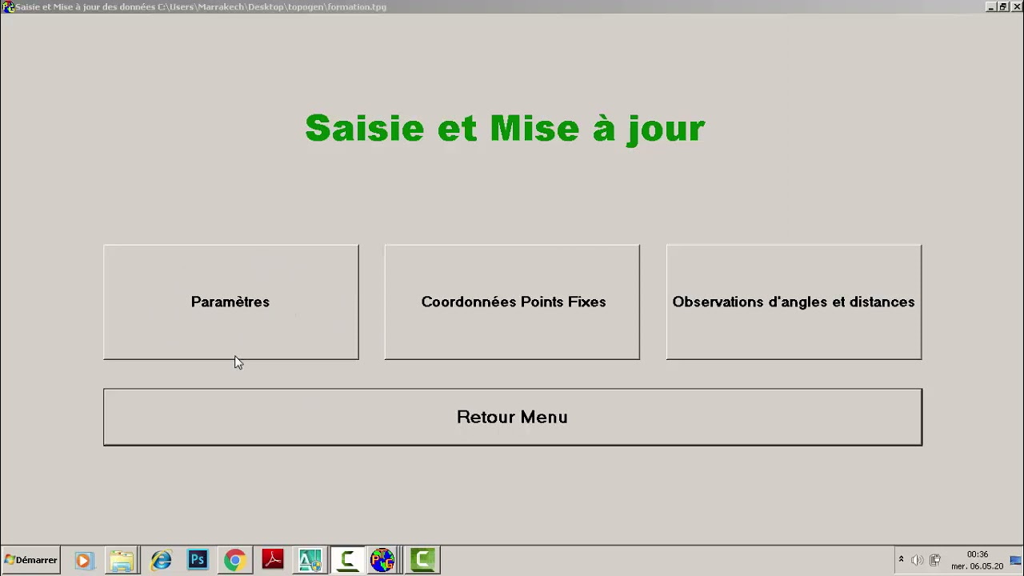Open the Démarrer start menu
The width and height of the screenshot is (1024, 576).
[30, 560]
